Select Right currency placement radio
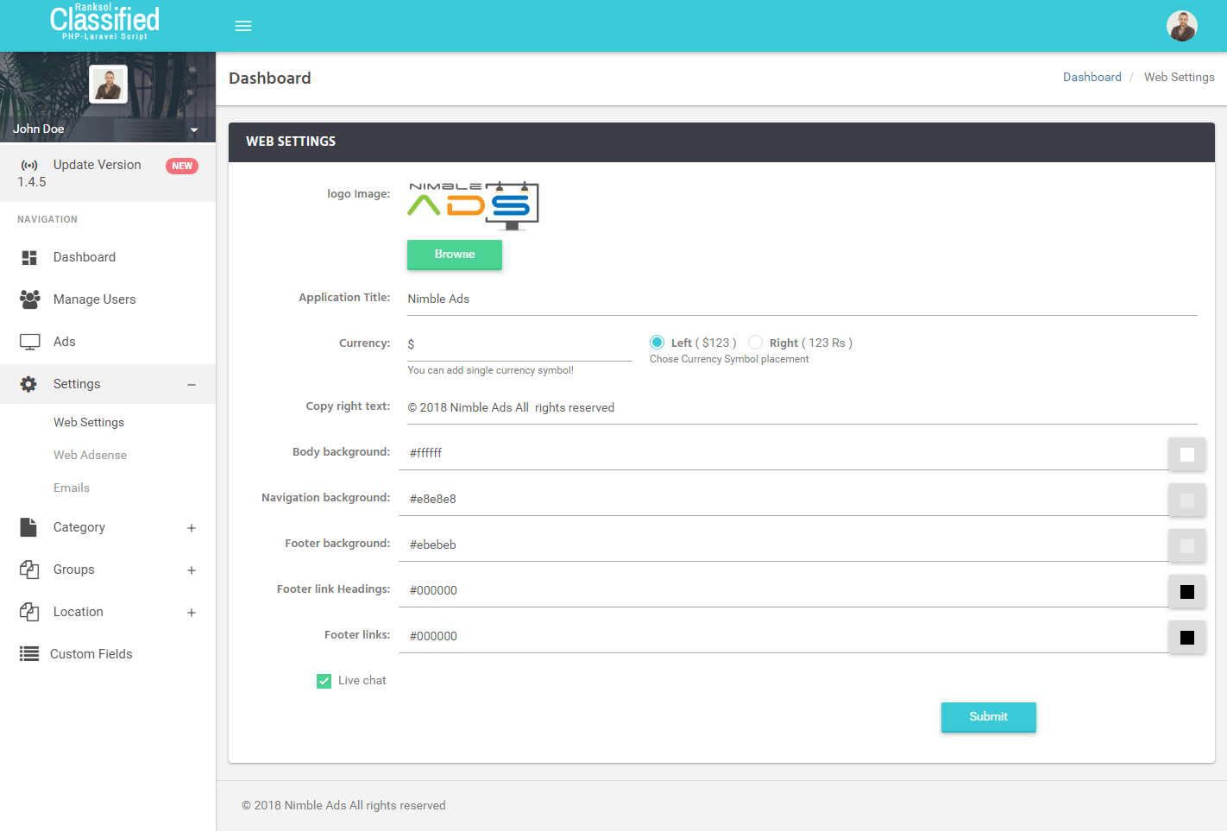Image resolution: width=1227 pixels, height=831 pixels. click(x=756, y=343)
